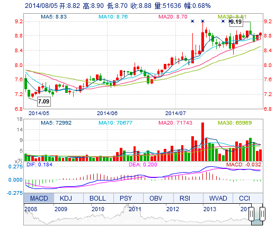Viewport: 275px width, 227px height.
Task: Click the 9.19 high price label
Action: pyautogui.click(x=236, y=22)
